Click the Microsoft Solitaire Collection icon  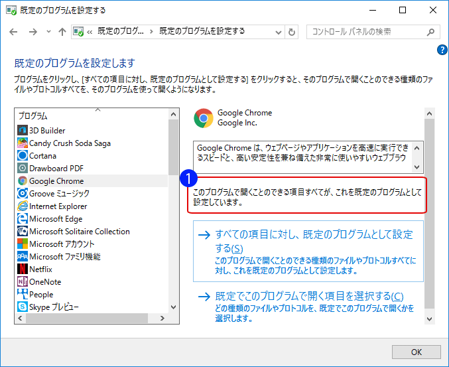click(x=23, y=231)
